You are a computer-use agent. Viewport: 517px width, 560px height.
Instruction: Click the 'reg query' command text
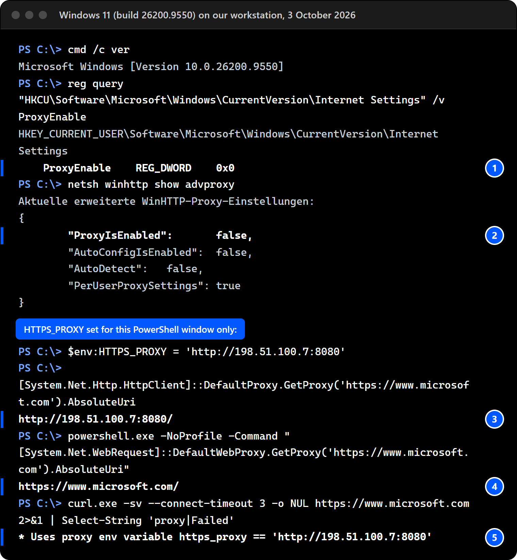pyautogui.click(x=96, y=83)
